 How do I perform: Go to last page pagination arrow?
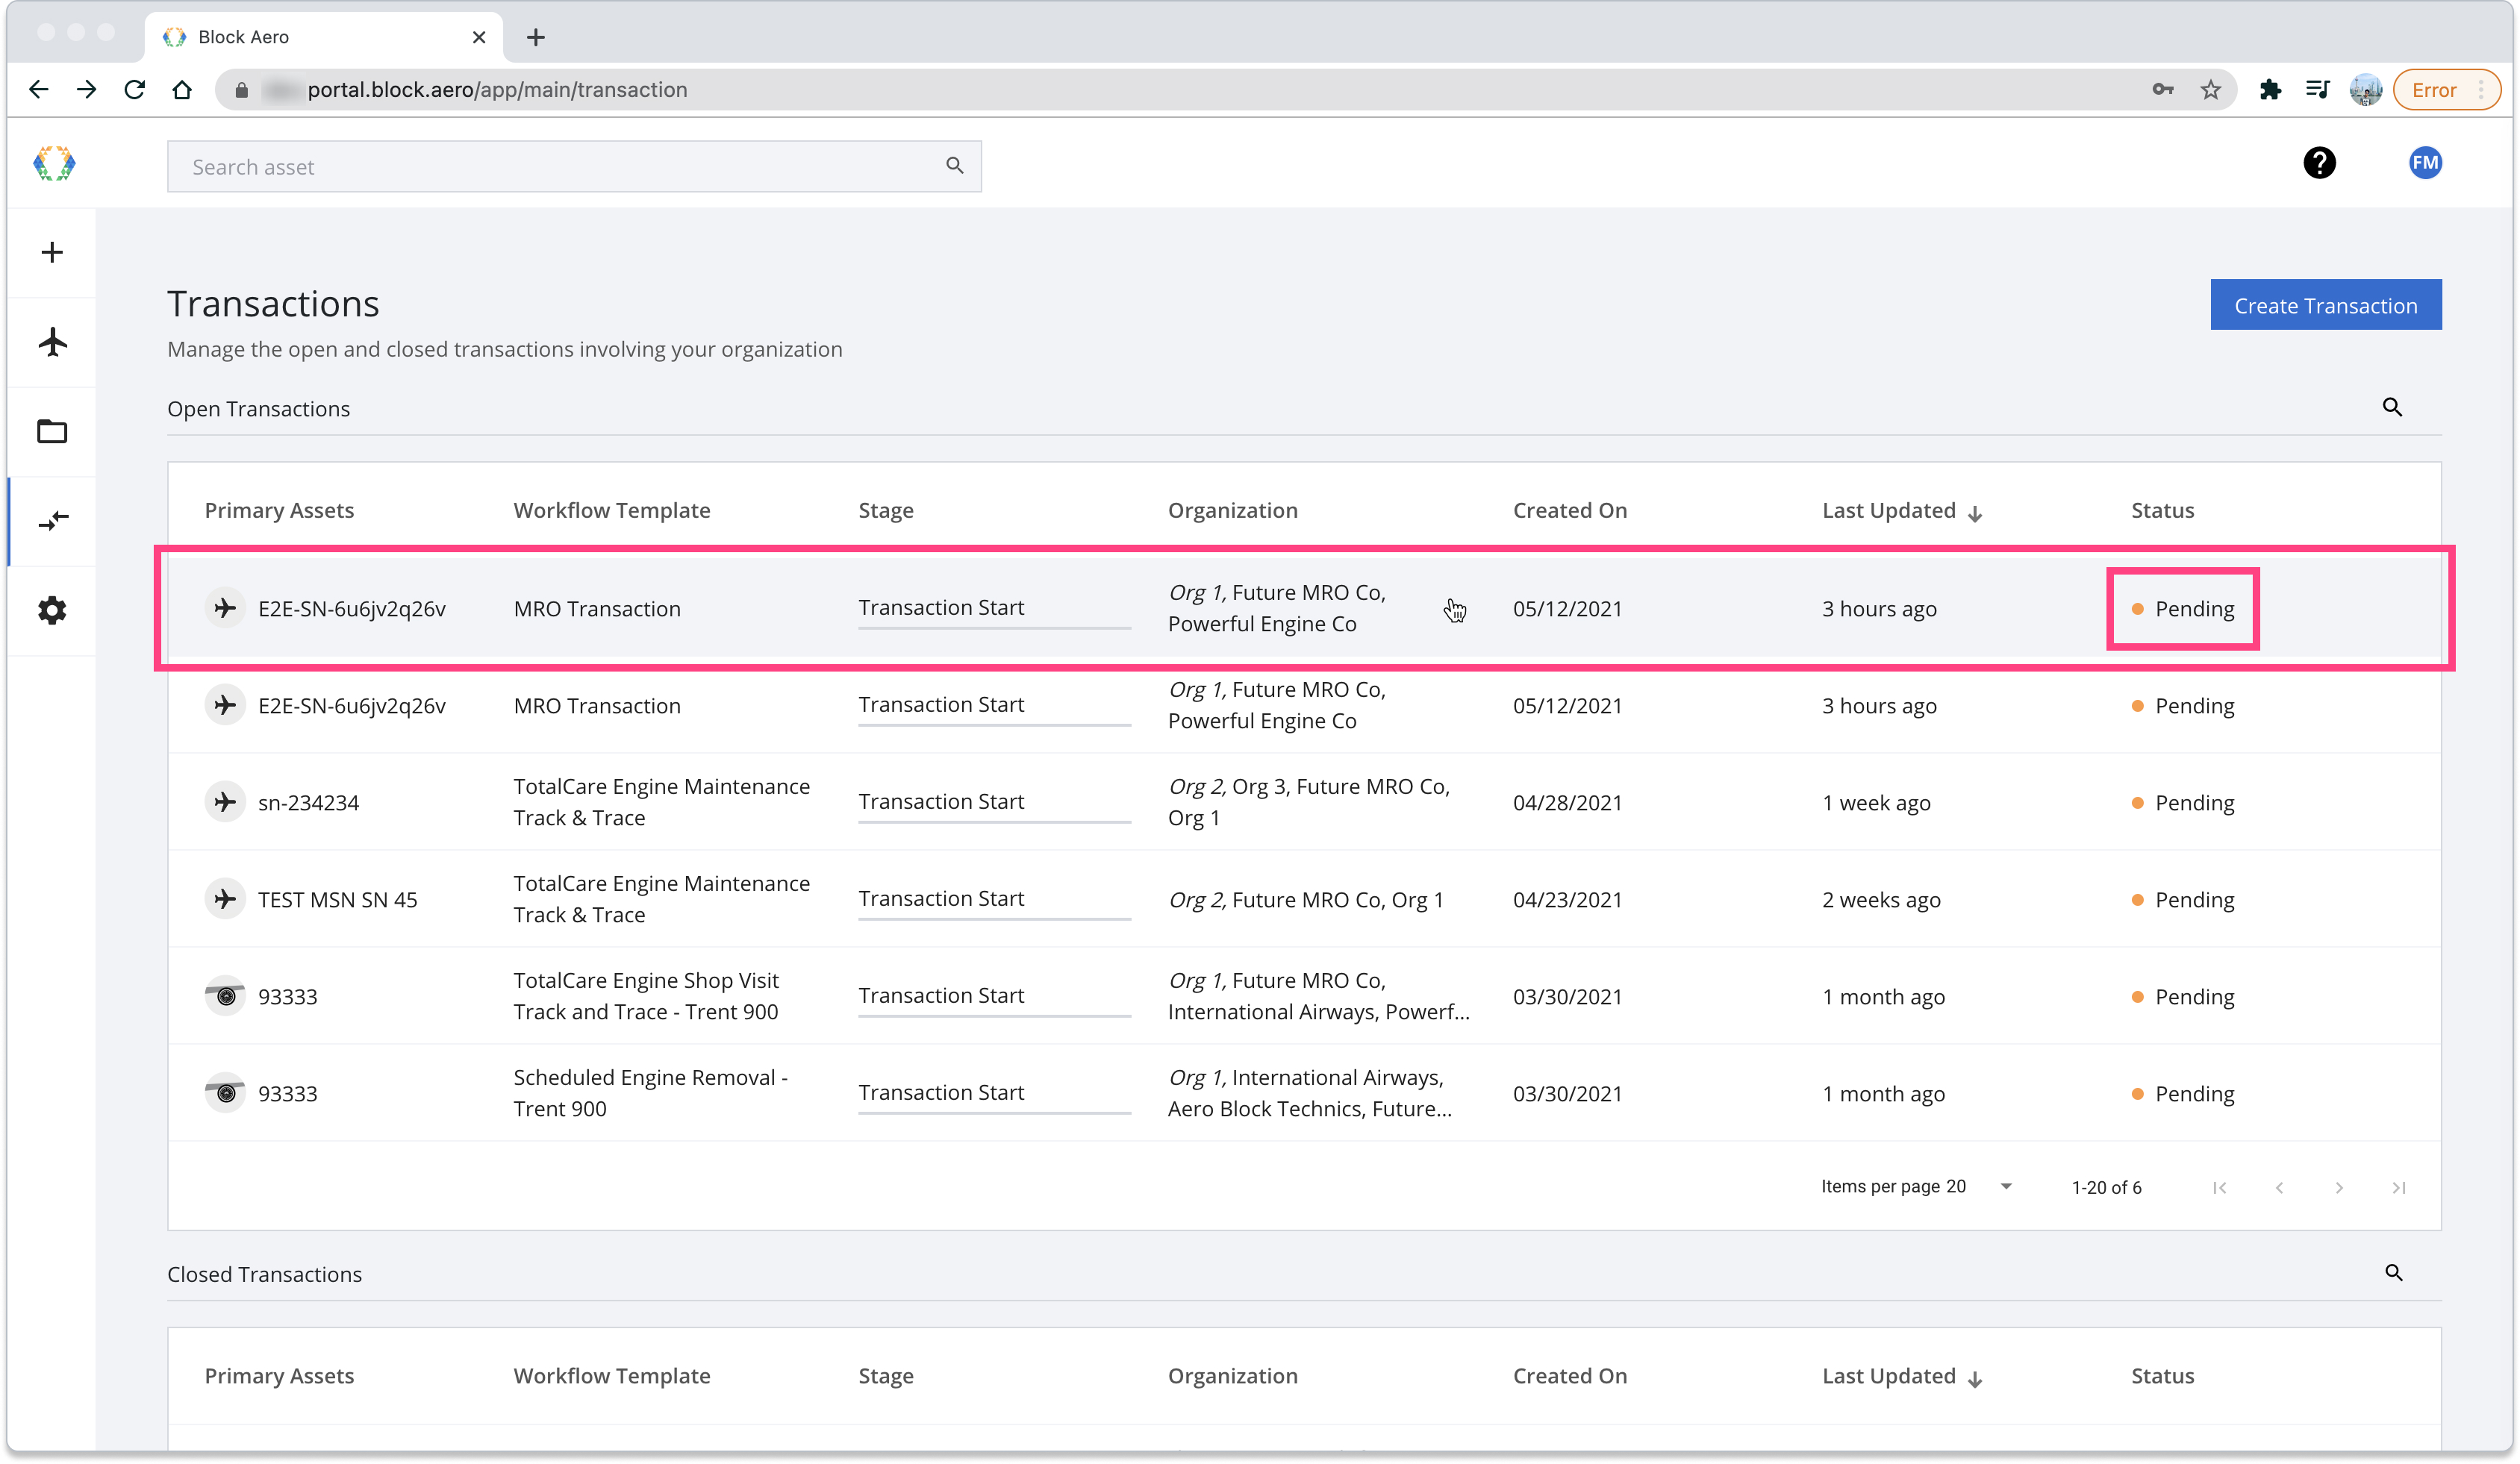coord(2398,1187)
